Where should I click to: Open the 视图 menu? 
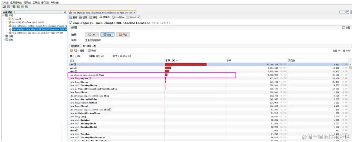pos(27,2)
